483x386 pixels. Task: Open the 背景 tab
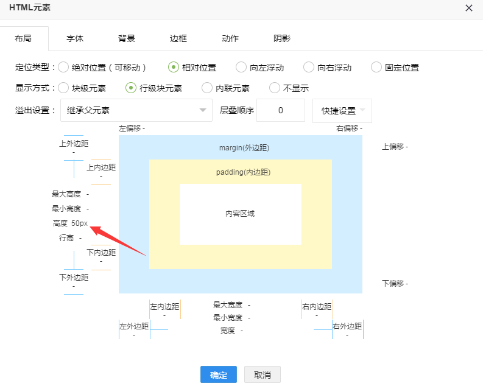127,38
